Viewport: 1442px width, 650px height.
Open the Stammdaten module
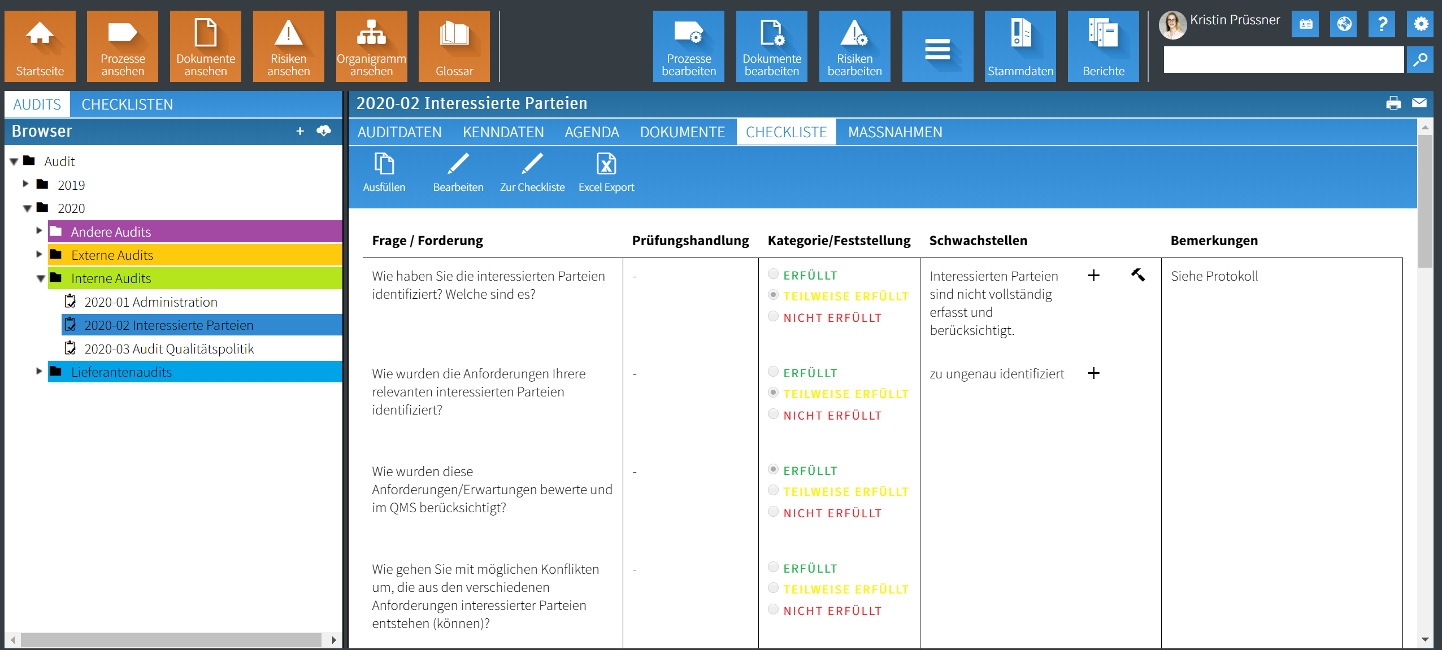tap(1020, 45)
